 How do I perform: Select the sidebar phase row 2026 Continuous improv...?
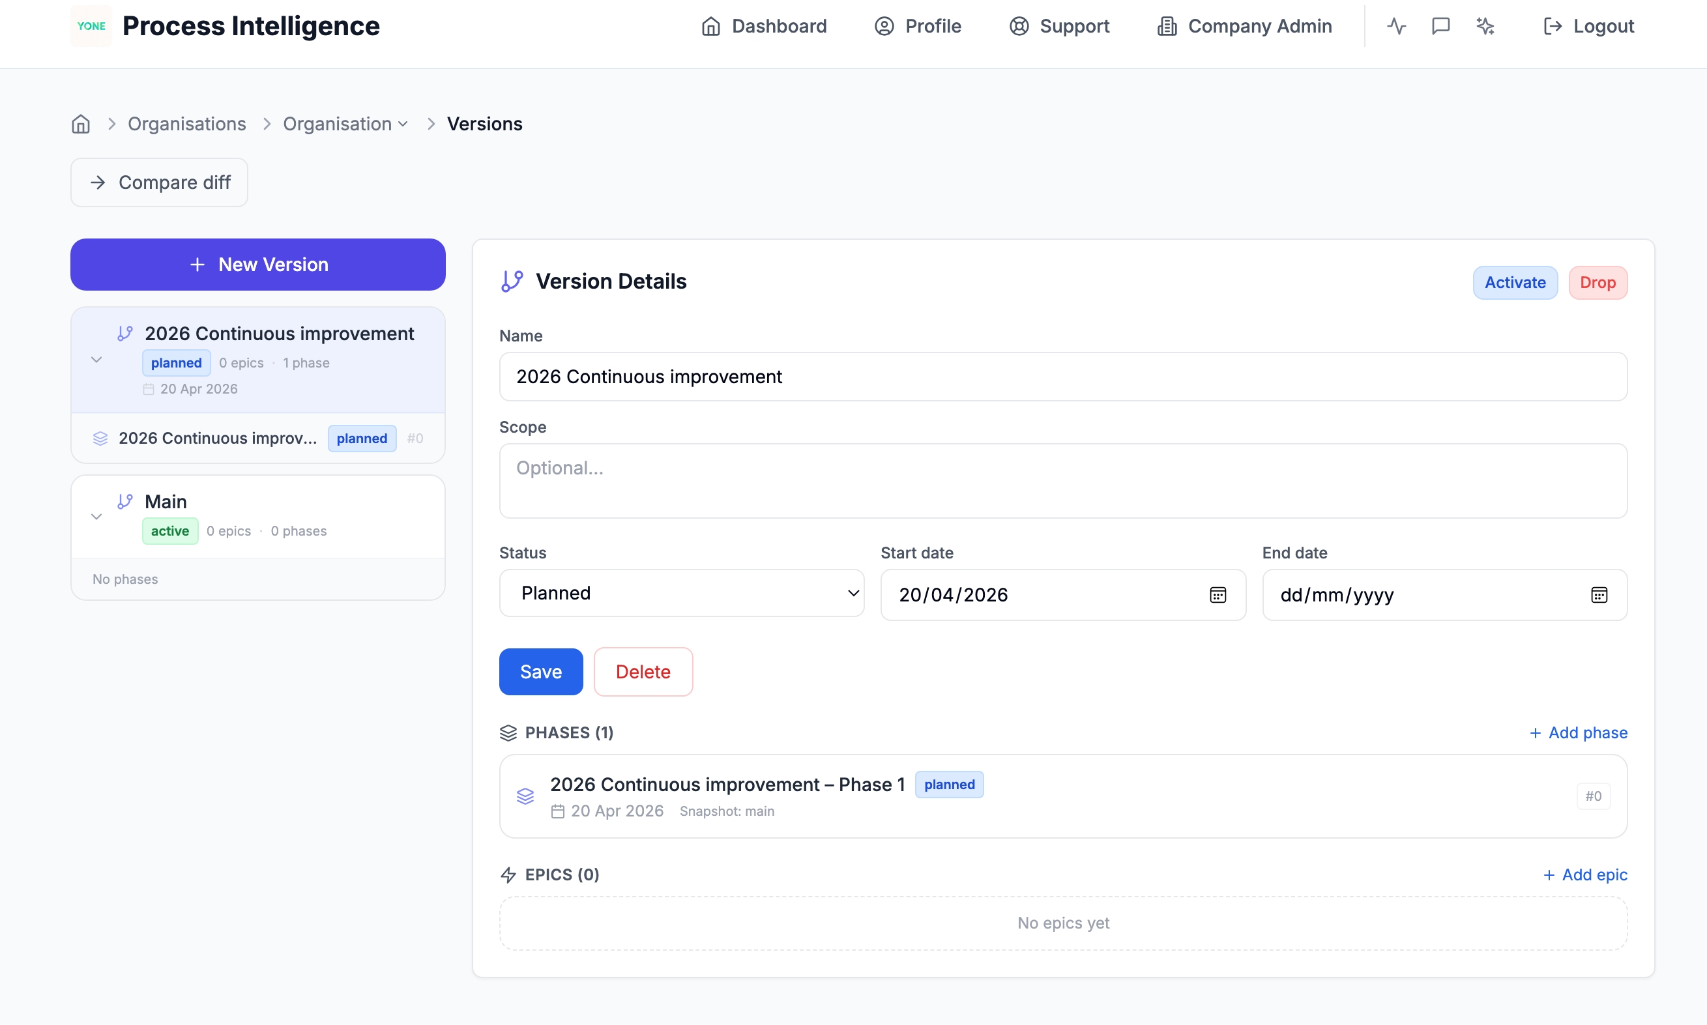tap(257, 439)
